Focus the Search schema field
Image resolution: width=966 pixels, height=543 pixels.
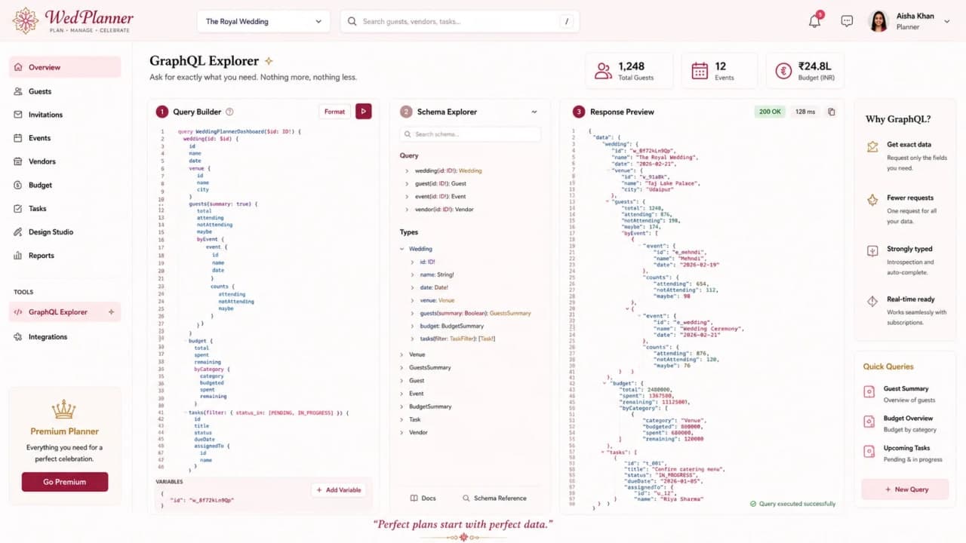pyautogui.click(x=470, y=134)
